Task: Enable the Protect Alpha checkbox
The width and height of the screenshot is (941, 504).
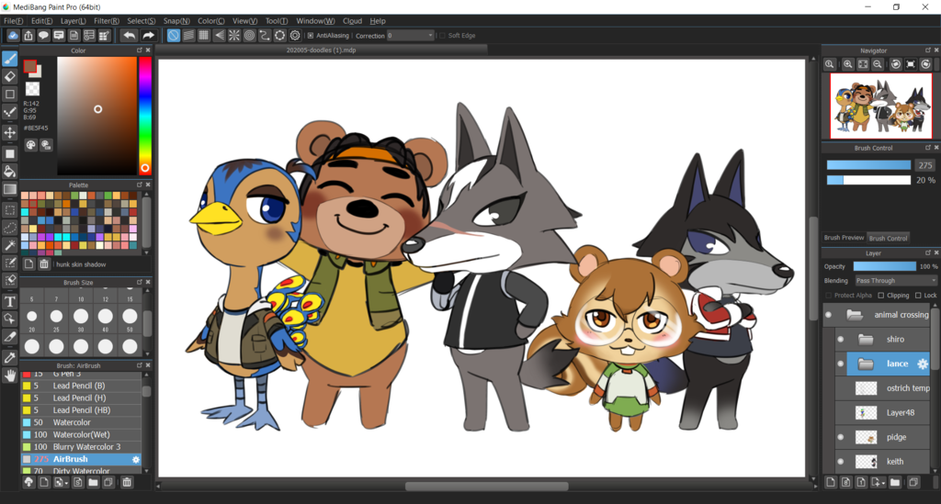Action: pos(829,296)
